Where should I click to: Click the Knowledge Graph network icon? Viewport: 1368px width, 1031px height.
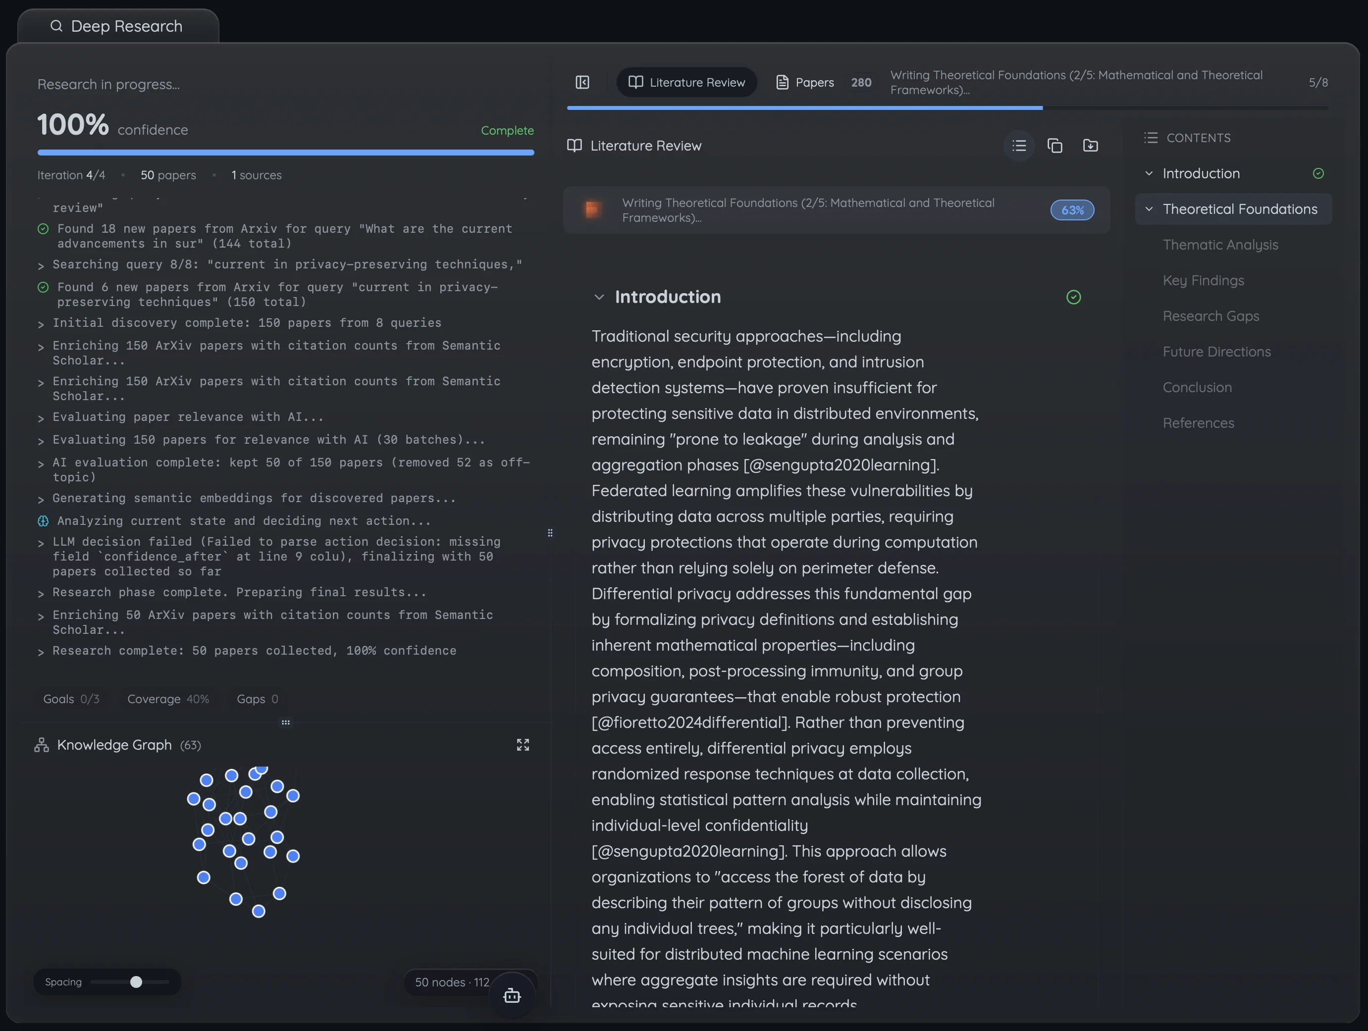[x=42, y=745]
